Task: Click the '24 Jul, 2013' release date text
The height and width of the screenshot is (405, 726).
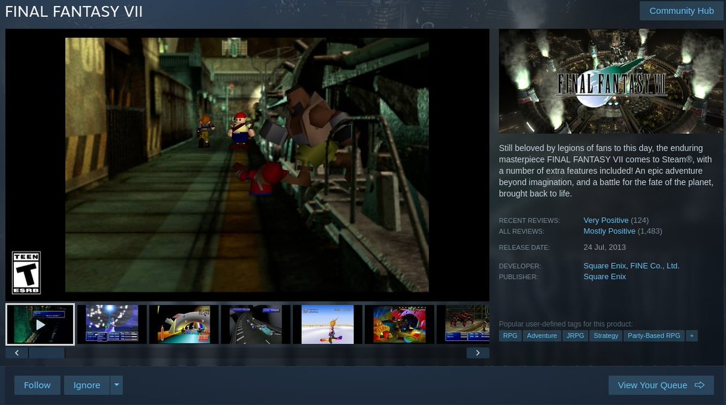Action: 604,247
